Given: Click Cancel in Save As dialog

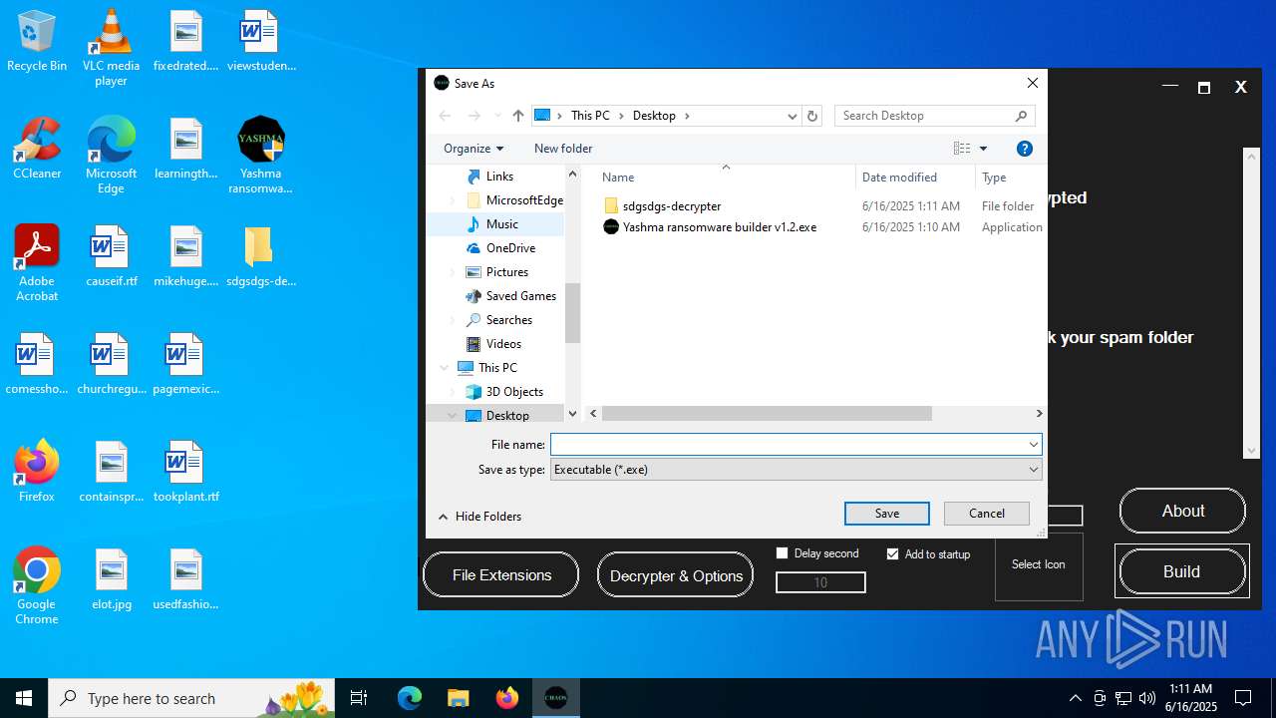Looking at the screenshot, I should tap(987, 514).
